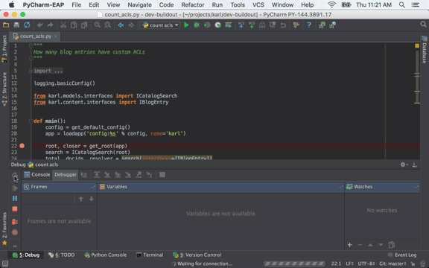Click Show Execution Point icon
The width and height of the screenshot is (429, 268).
[84, 175]
